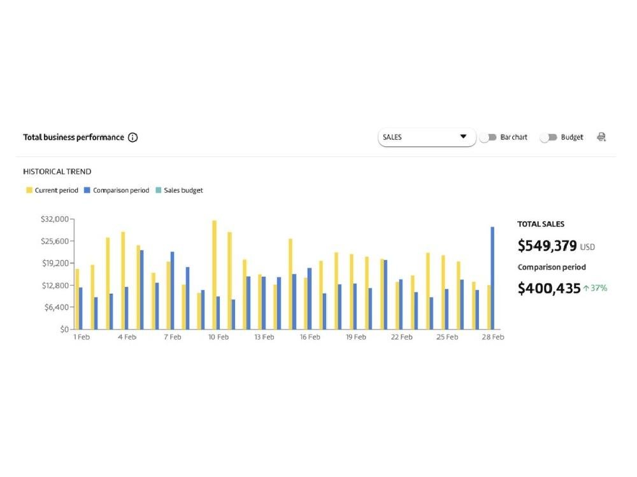Screen dimensions: 637x477
Task: Click the Comparison period legend label
Action: (x=121, y=190)
